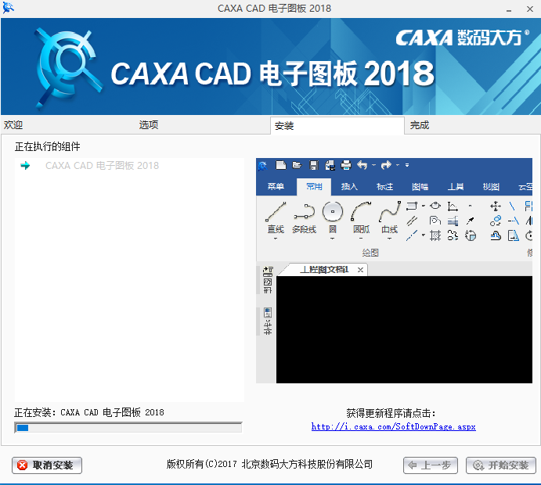Minimize the installer window
Screen dimensions: 541x485
pos(509,9)
